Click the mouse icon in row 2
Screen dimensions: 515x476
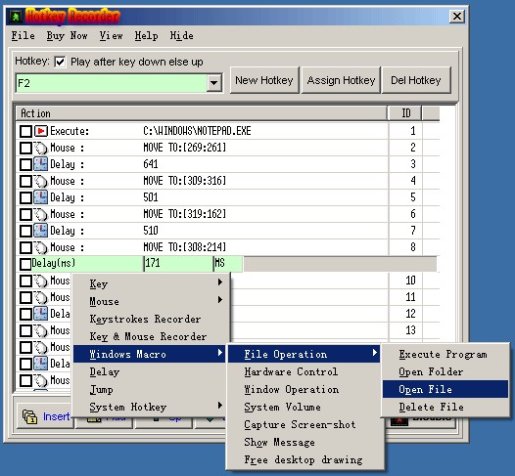[x=41, y=148]
